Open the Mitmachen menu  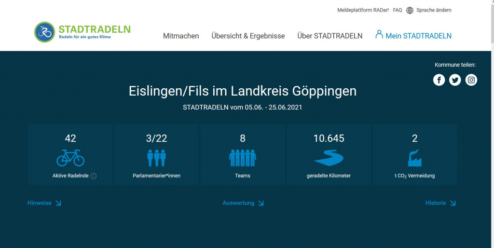[181, 36]
